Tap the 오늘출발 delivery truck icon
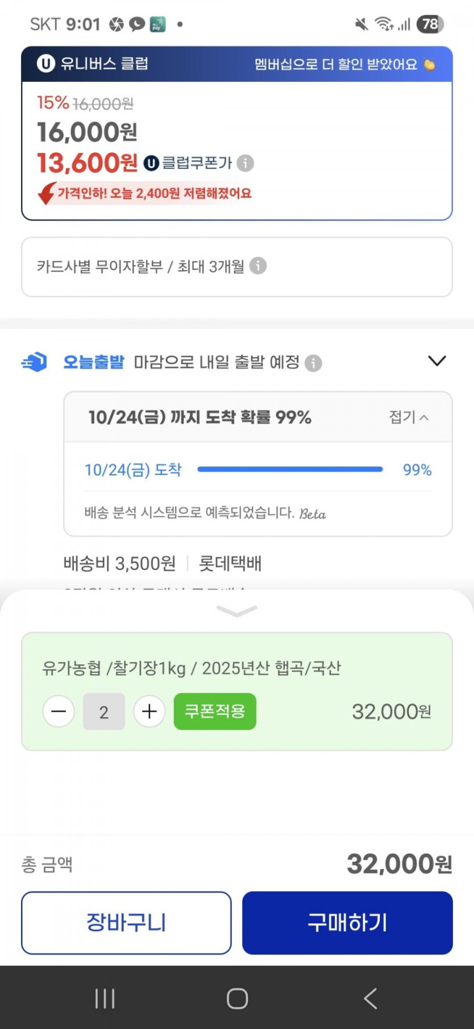Image resolution: width=474 pixels, height=1029 pixels. 35,362
